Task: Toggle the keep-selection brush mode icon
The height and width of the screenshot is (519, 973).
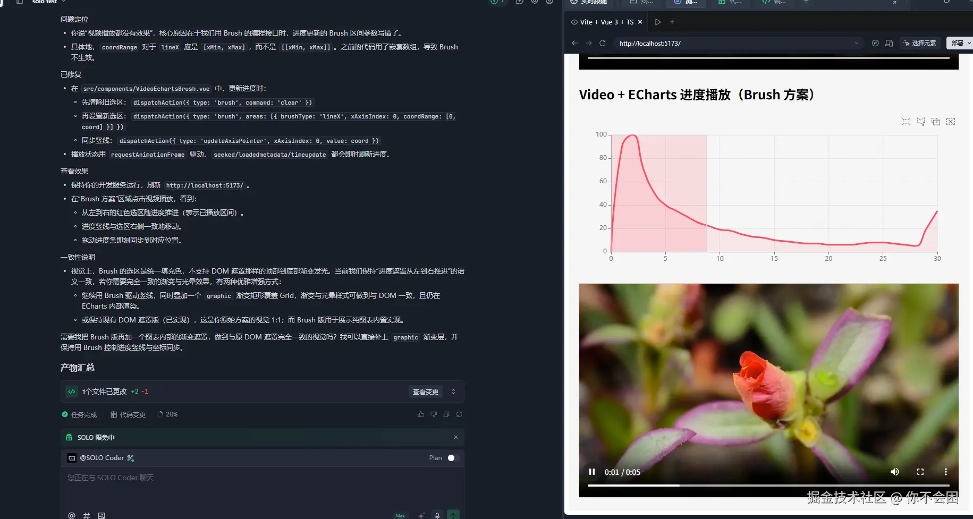Action: pyautogui.click(x=936, y=122)
